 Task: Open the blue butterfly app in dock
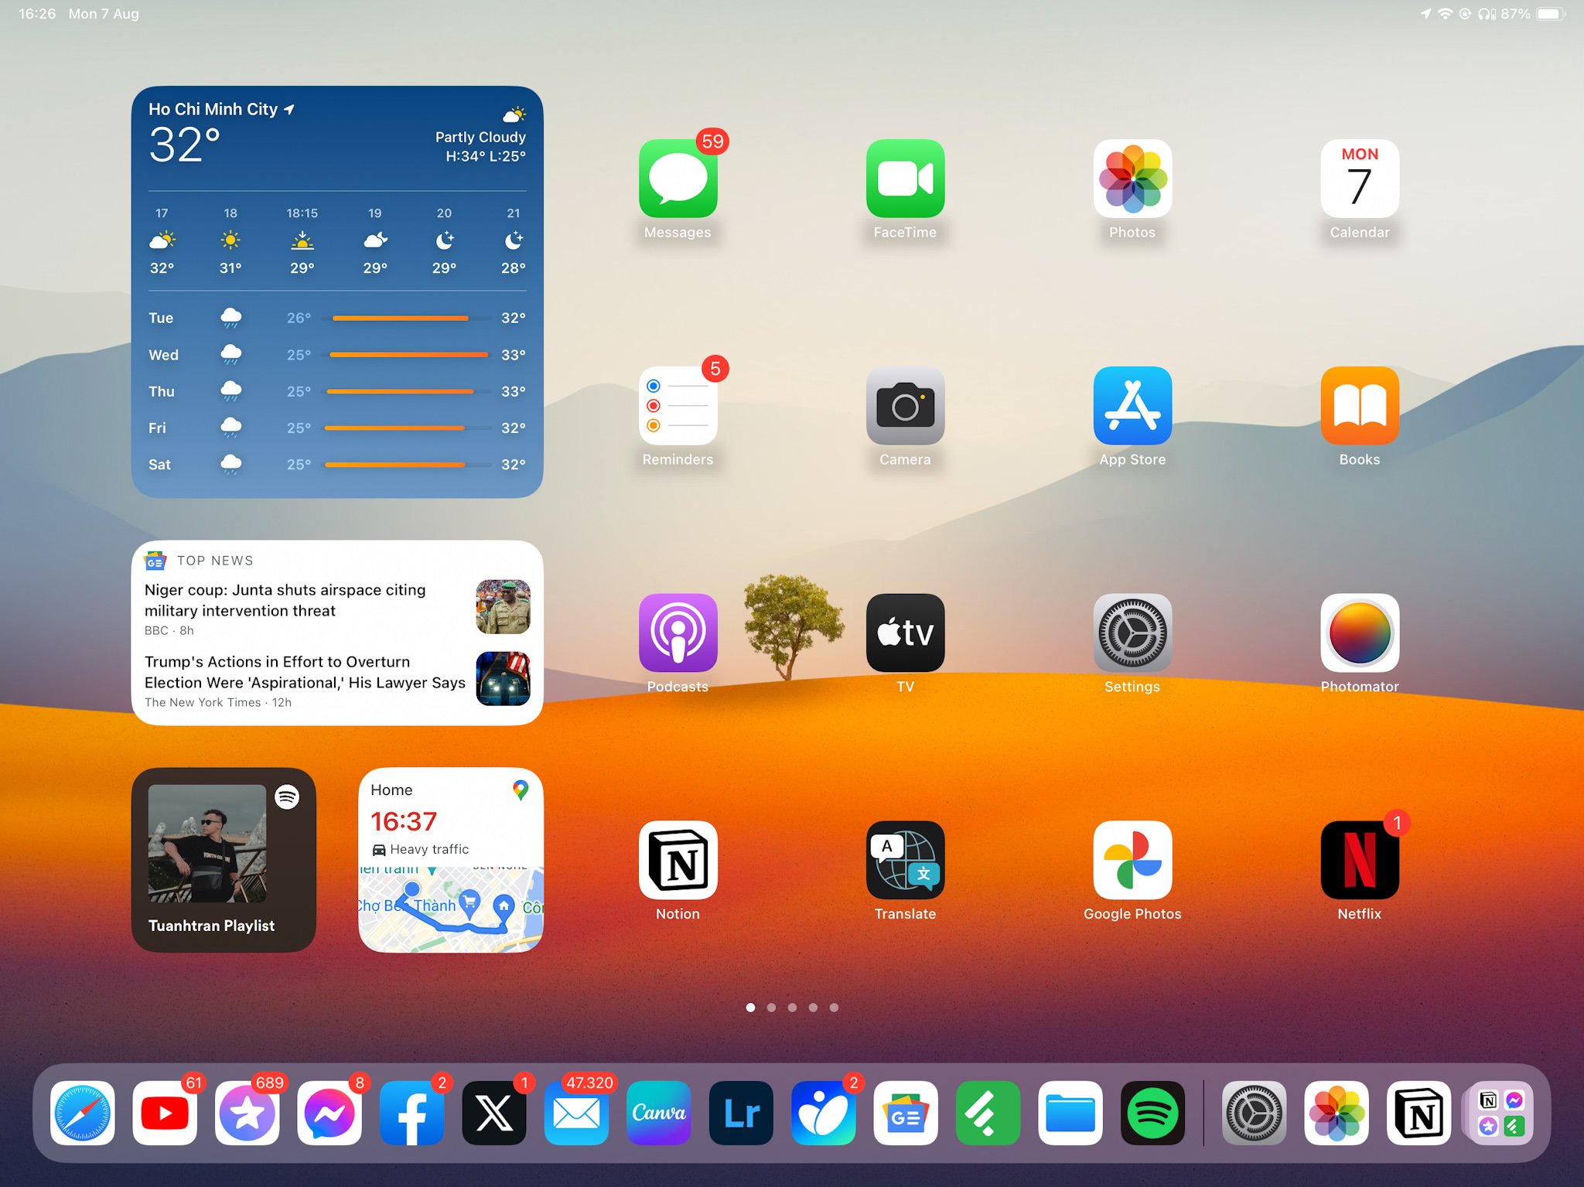824,1113
